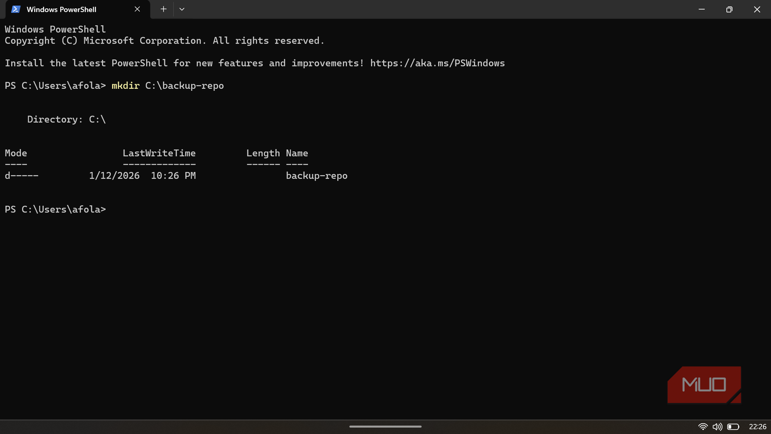Open the system clock showing 22:26
The width and height of the screenshot is (771, 434).
click(x=757, y=426)
